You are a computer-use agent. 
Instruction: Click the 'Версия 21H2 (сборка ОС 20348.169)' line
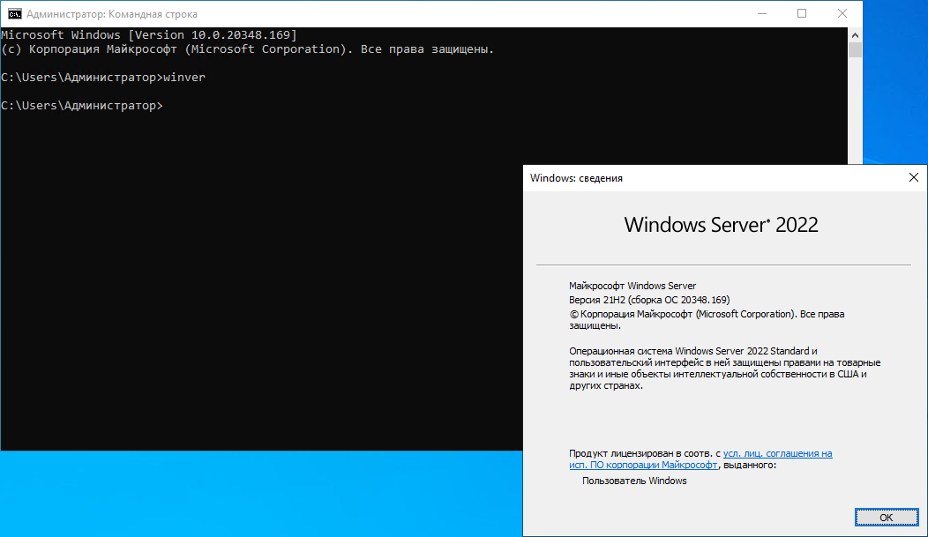pos(649,300)
